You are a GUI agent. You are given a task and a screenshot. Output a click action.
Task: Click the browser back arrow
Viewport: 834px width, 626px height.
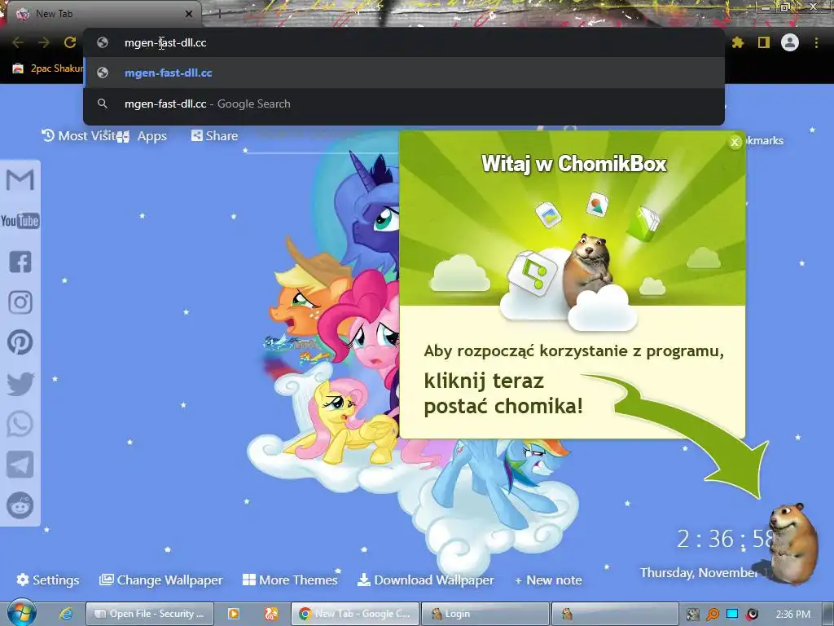point(18,42)
